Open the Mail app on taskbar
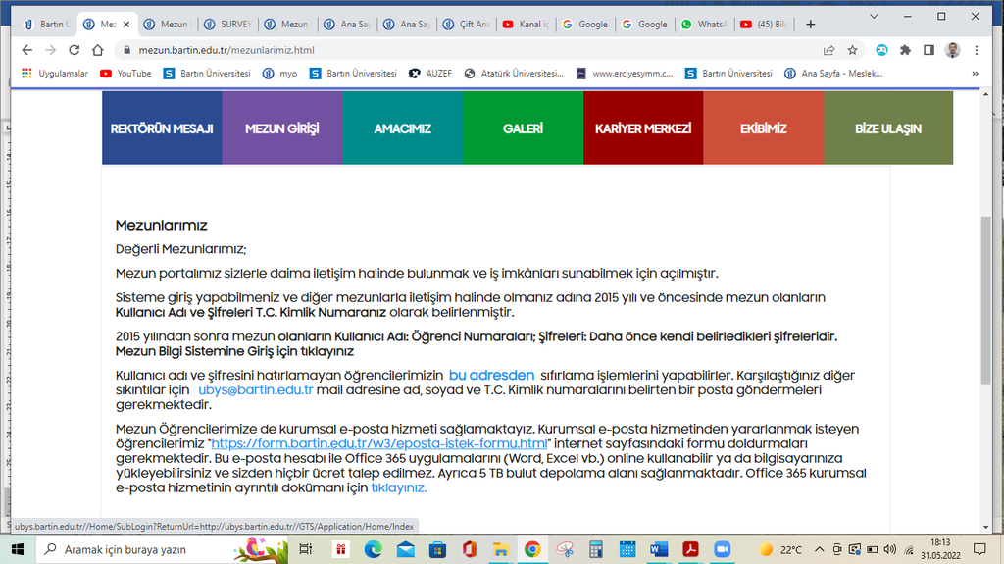 (405, 550)
